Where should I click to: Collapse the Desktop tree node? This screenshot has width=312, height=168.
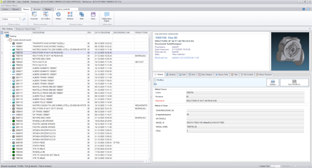click(x=4, y=36)
